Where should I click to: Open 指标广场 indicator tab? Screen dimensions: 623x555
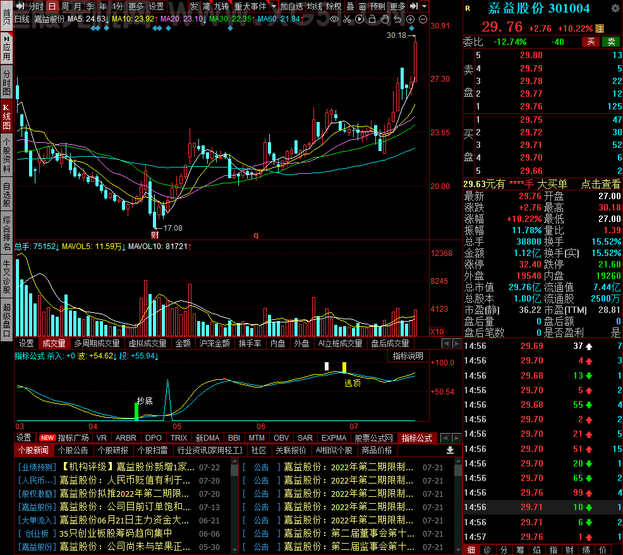coord(64,437)
